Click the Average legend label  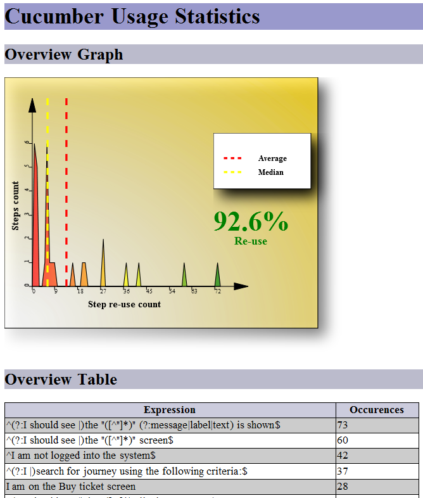[272, 158]
